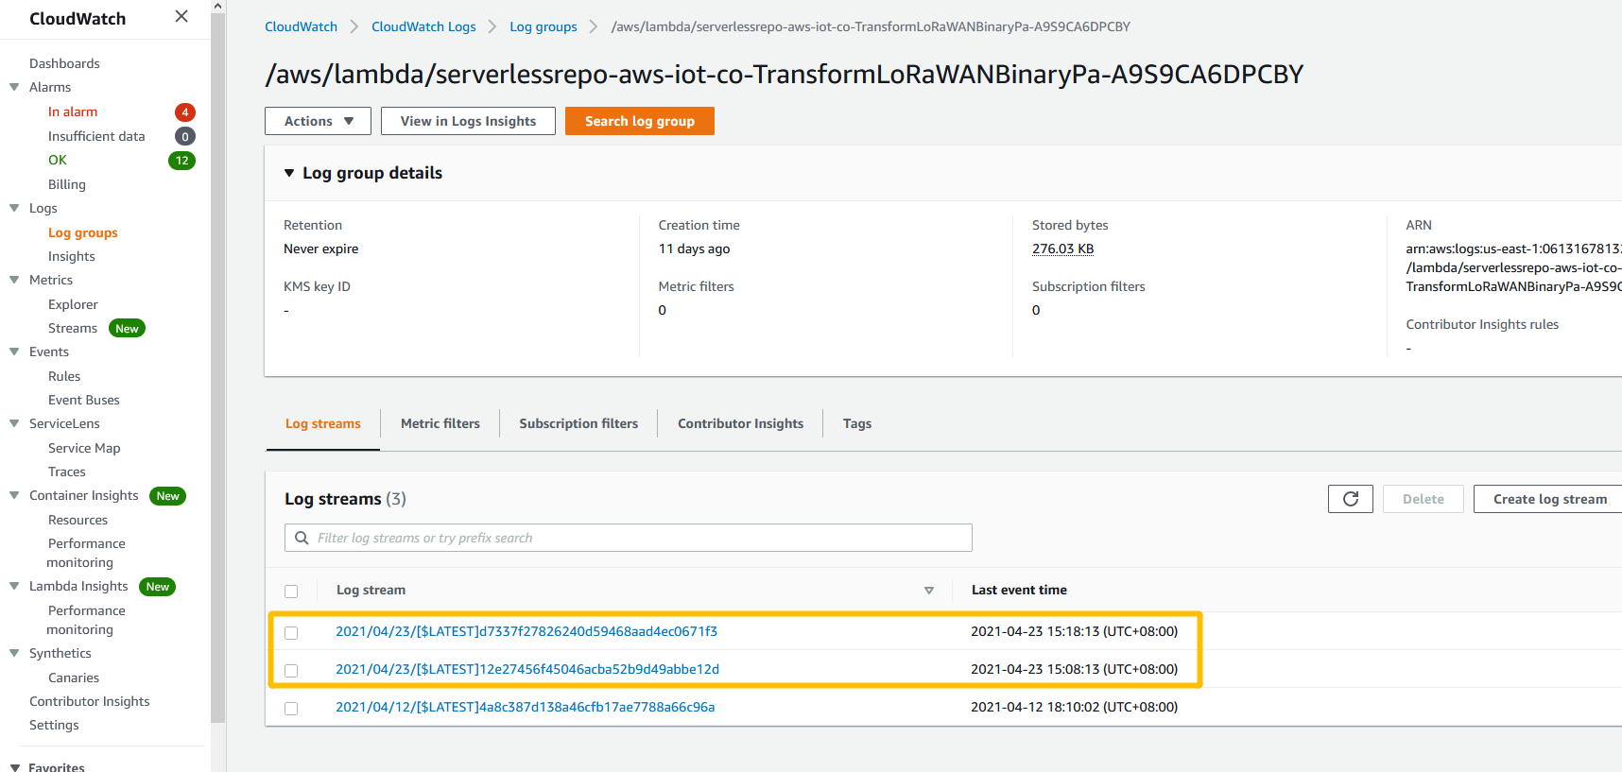Screen dimensions: 1622x772
Task: Open Log groups breadcrumb link
Action: click(x=544, y=26)
